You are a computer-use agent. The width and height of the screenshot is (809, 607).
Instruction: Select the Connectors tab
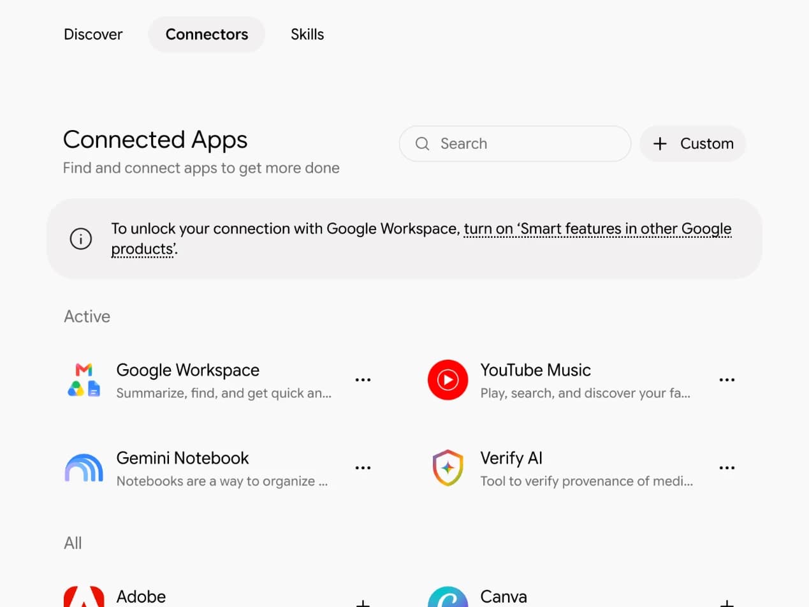(x=207, y=34)
